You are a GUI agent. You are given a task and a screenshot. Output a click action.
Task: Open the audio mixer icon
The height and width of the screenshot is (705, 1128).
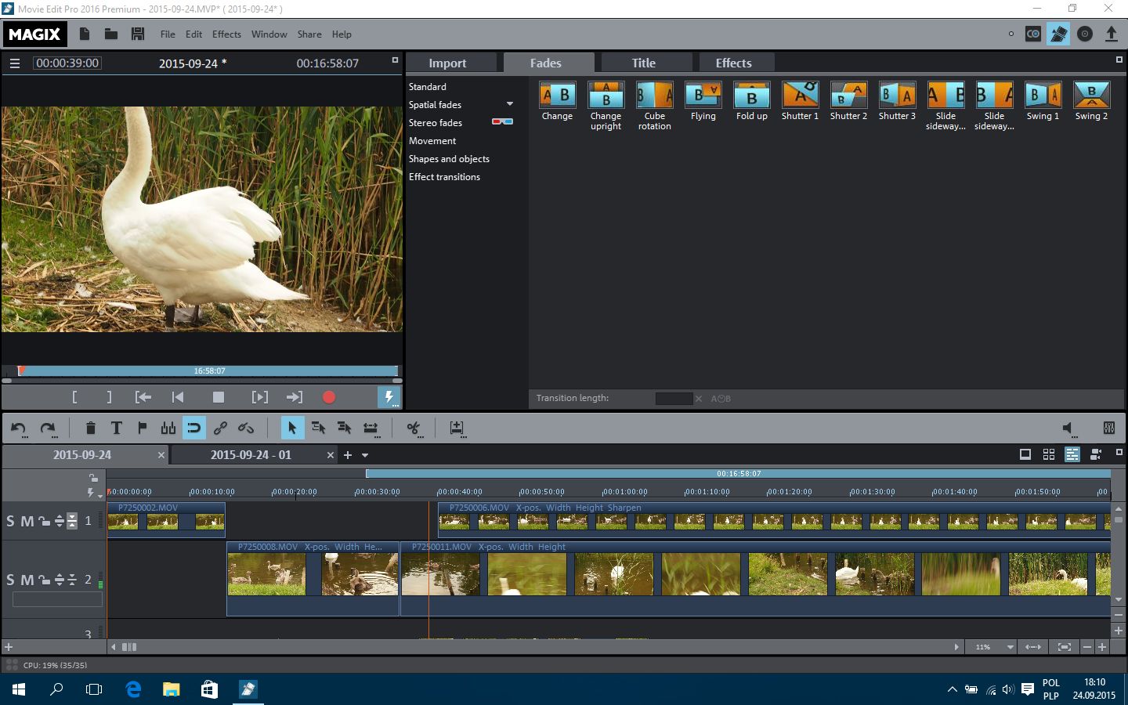point(1108,428)
